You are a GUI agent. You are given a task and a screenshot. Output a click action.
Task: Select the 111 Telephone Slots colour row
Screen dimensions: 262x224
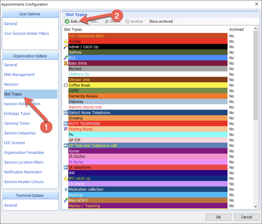click(148, 36)
